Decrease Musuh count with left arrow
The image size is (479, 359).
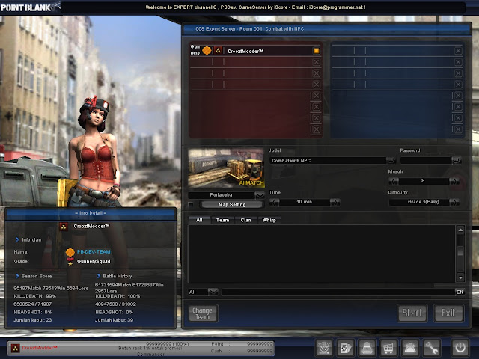(394, 181)
